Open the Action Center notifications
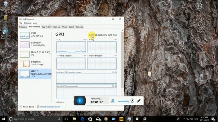This screenshot has width=218, height=122. coord(213,119)
